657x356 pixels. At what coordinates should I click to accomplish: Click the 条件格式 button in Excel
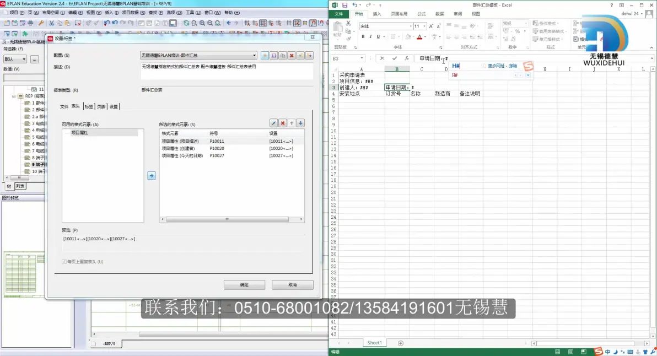pyautogui.click(x=545, y=24)
